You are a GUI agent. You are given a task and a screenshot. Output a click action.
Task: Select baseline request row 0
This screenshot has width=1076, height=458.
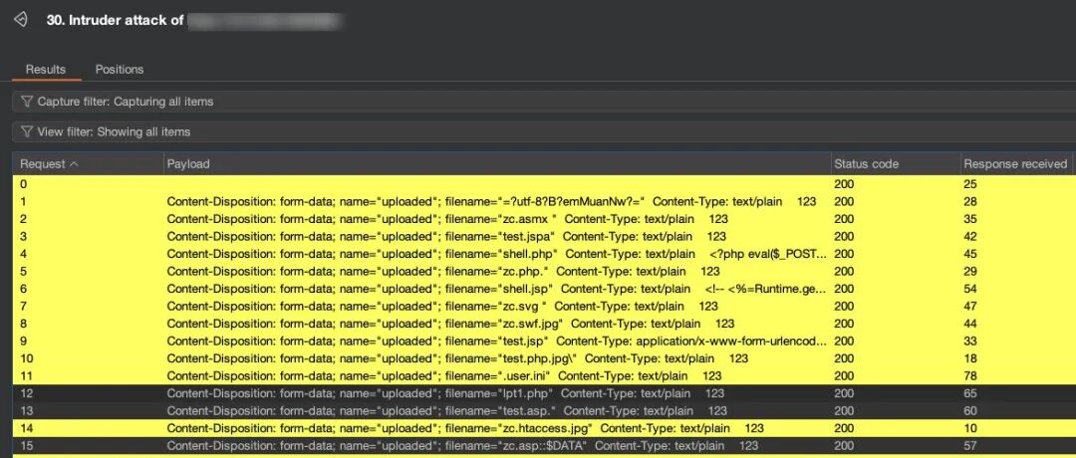(544, 184)
